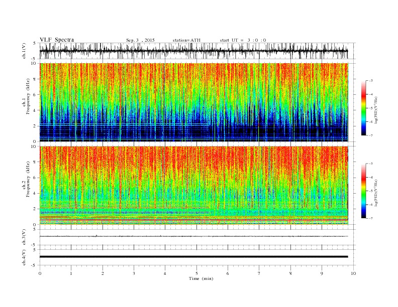Click the ch.1 color scale bar
Image resolution: width=398 pixels, height=307 pixels.
coord(363,108)
